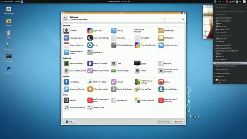Focus the Settings search field
Image resolution: width=247 pixels, height=139 pixels.
click(x=174, y=19)
